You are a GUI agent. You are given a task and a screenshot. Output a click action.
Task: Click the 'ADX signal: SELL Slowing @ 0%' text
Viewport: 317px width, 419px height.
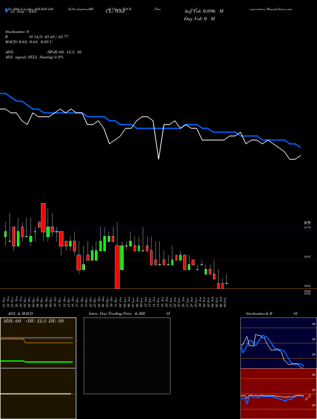(34, 57)
